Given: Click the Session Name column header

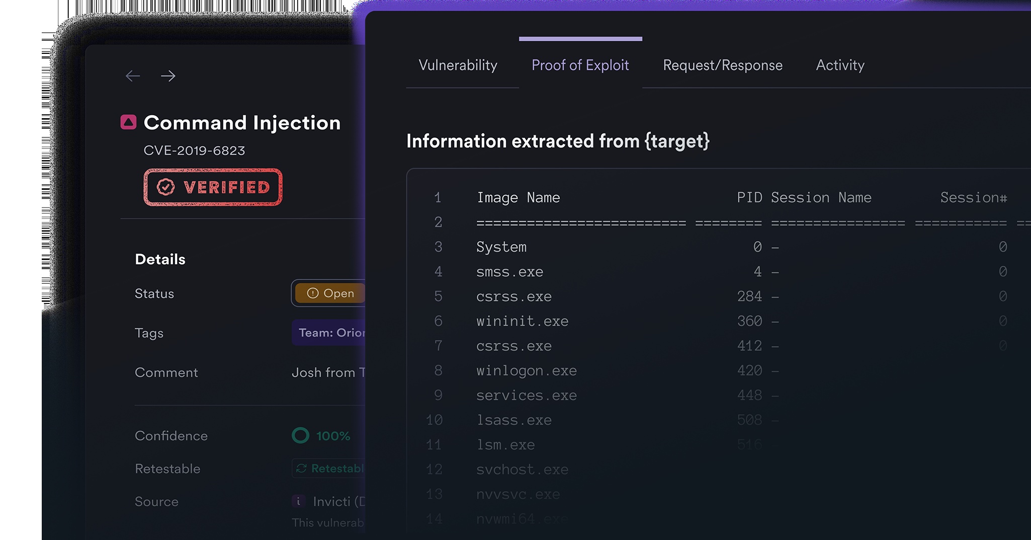Looking at the screenshot, I should [x=821, y=197].
